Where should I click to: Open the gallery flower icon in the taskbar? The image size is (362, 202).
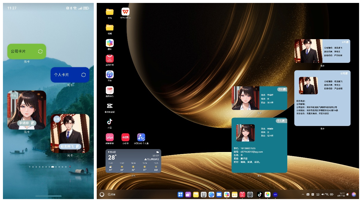pos(227,194)
